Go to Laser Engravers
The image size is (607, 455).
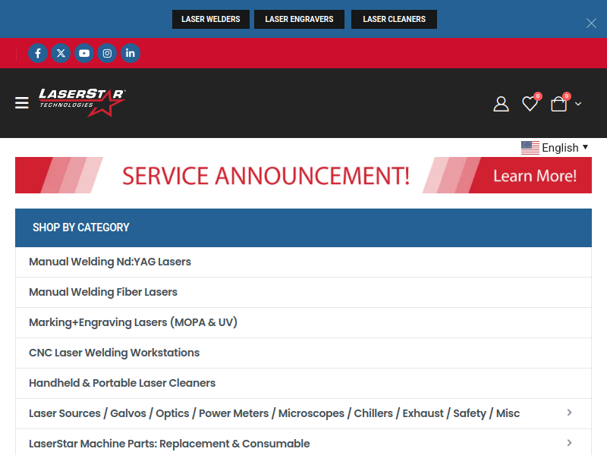click(299, 20)
